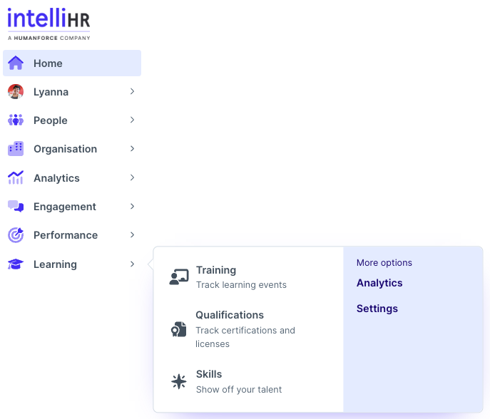Click the Learning graduation cap icon
This screenshot has width=490, height=419.
point(16,264)
